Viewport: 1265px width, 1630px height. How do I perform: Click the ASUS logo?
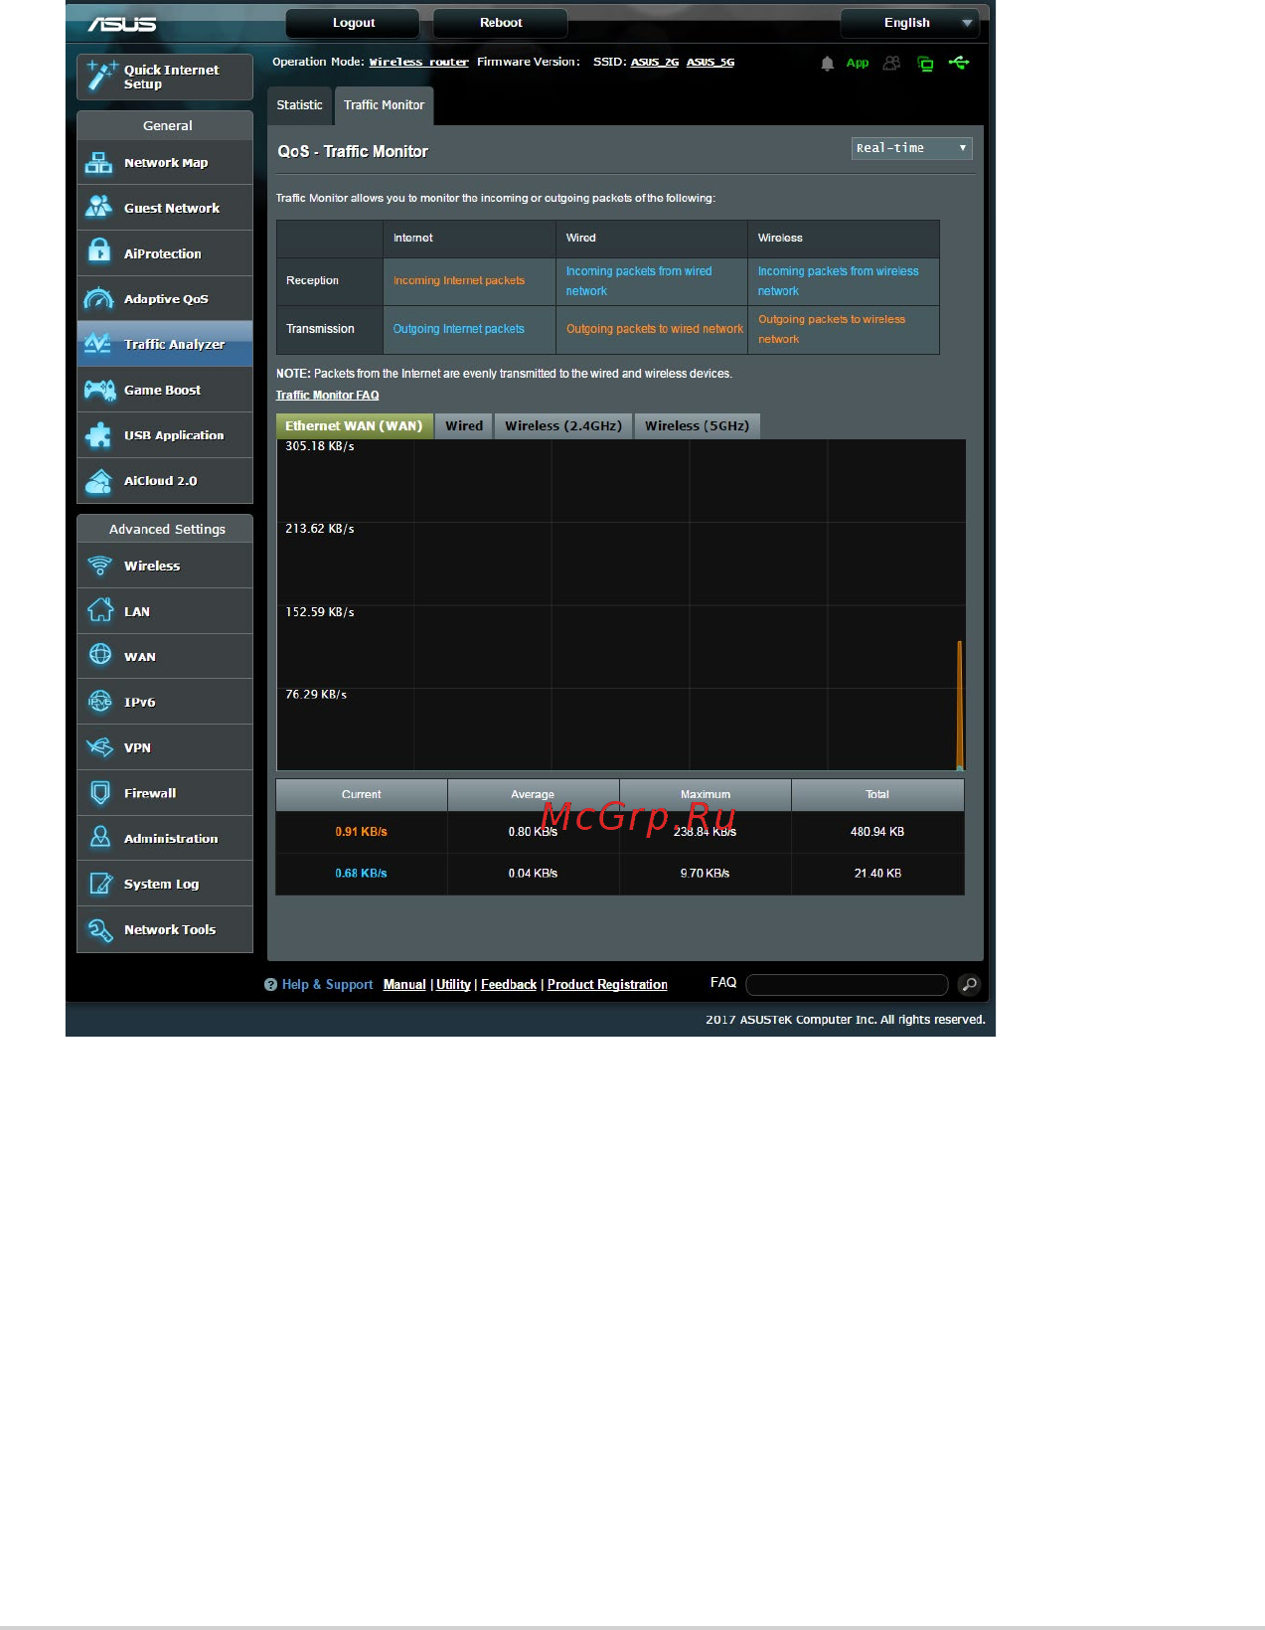(122, 24)
